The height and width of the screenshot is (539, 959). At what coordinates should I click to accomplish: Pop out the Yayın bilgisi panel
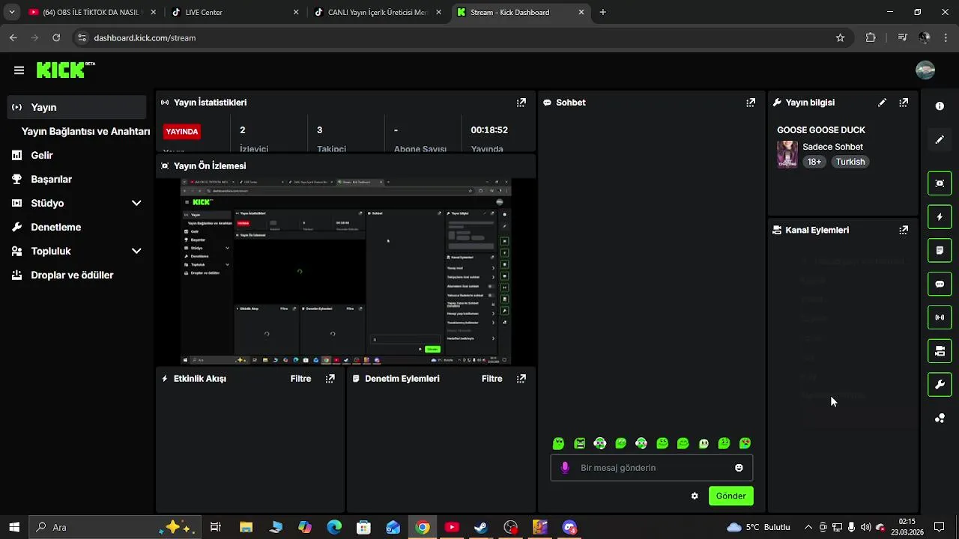(x=904, y=103)
